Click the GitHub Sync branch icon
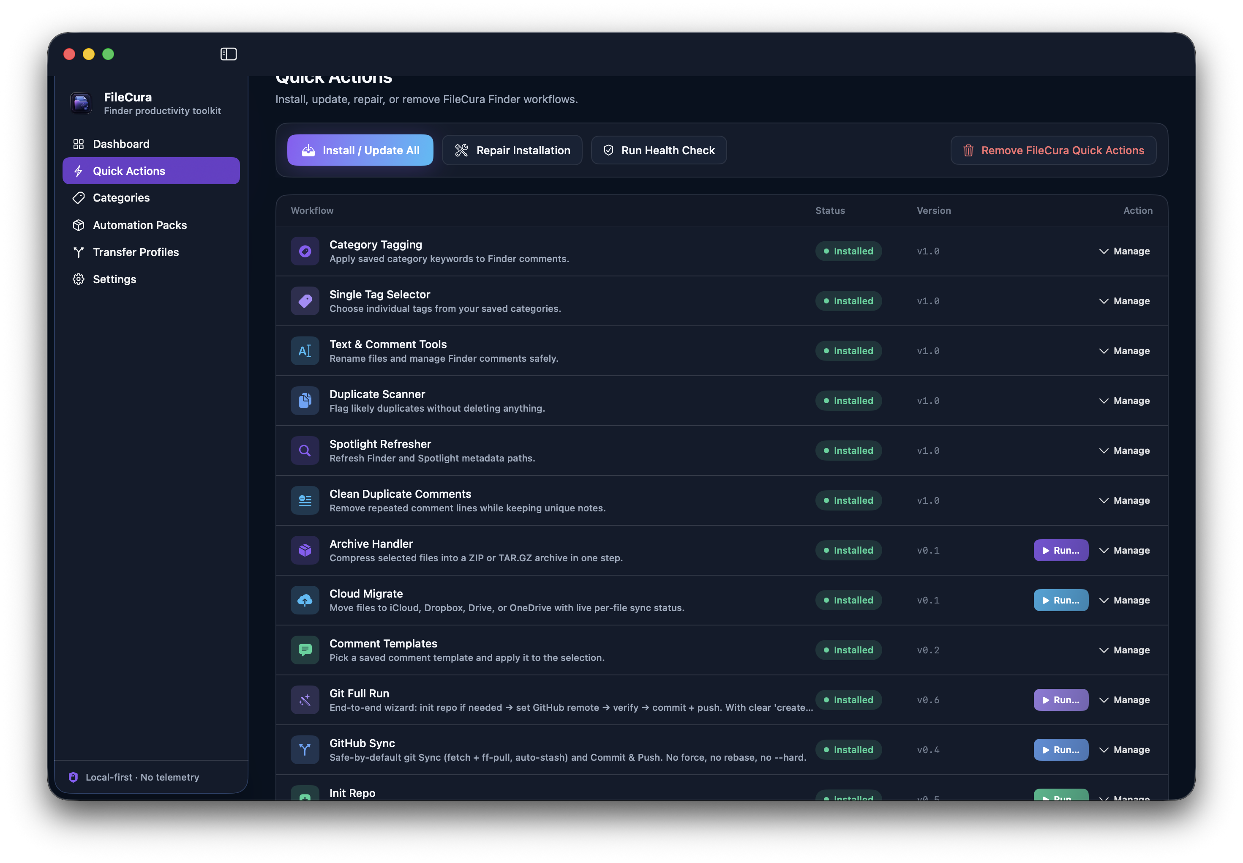The height and width of the screenshot is (863, 1243). 305,750
